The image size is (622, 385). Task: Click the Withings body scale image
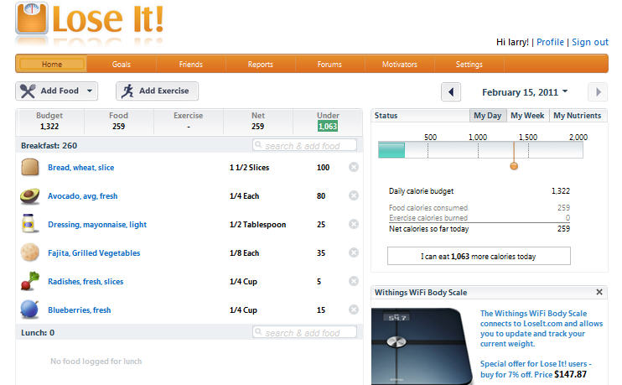[422, 346]
